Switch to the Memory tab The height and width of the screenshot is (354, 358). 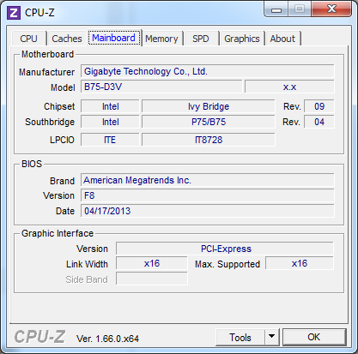click(x=161, y=39)
